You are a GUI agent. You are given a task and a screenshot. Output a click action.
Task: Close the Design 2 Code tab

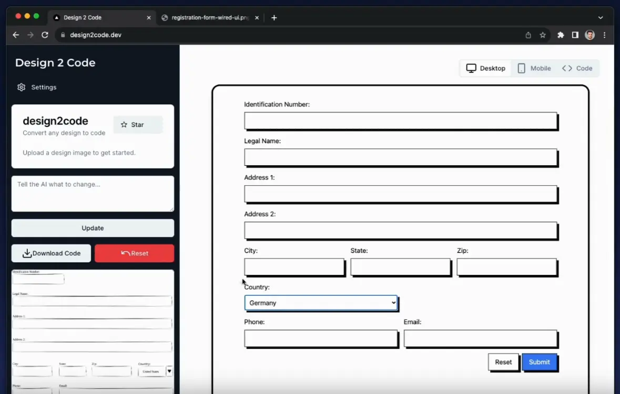coord(149,18)
